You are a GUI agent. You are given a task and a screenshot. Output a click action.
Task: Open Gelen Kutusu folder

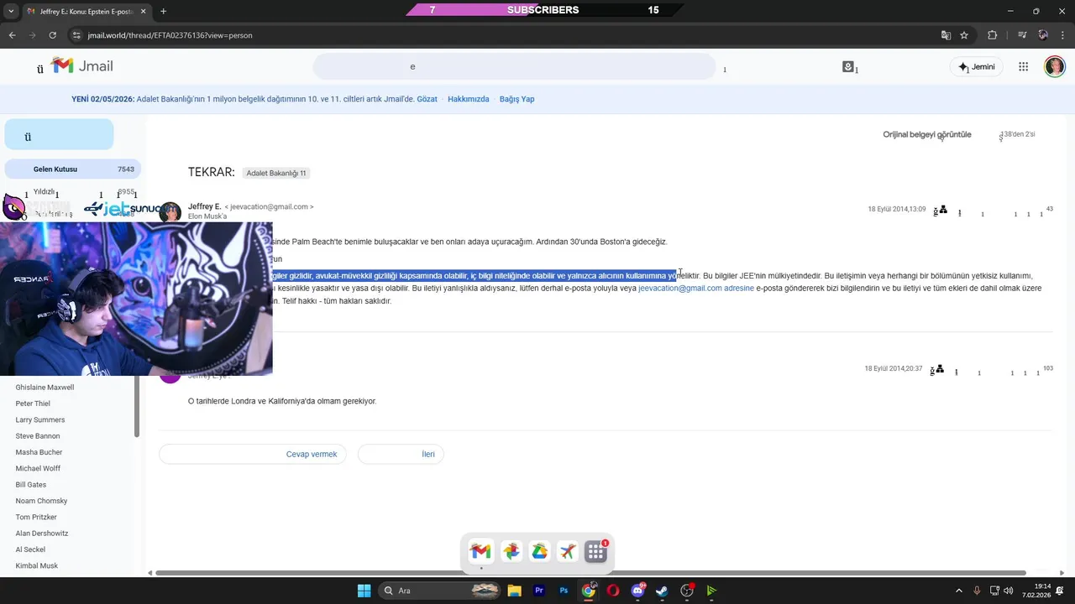72,169
